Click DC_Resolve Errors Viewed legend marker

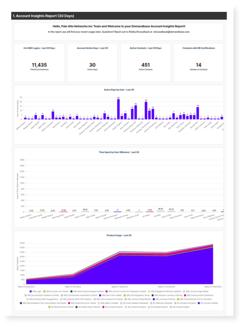tap(50, 307)
